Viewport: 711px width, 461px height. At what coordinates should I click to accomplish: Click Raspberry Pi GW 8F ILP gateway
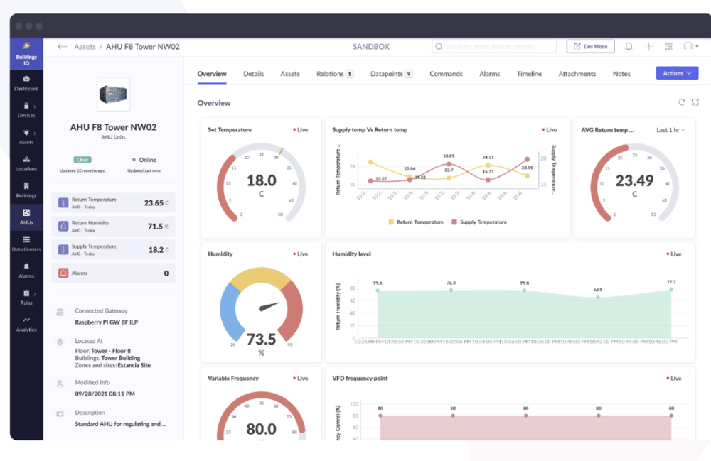coord(107,322)
